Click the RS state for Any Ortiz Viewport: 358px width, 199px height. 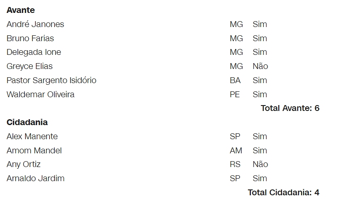coord(235,164)
